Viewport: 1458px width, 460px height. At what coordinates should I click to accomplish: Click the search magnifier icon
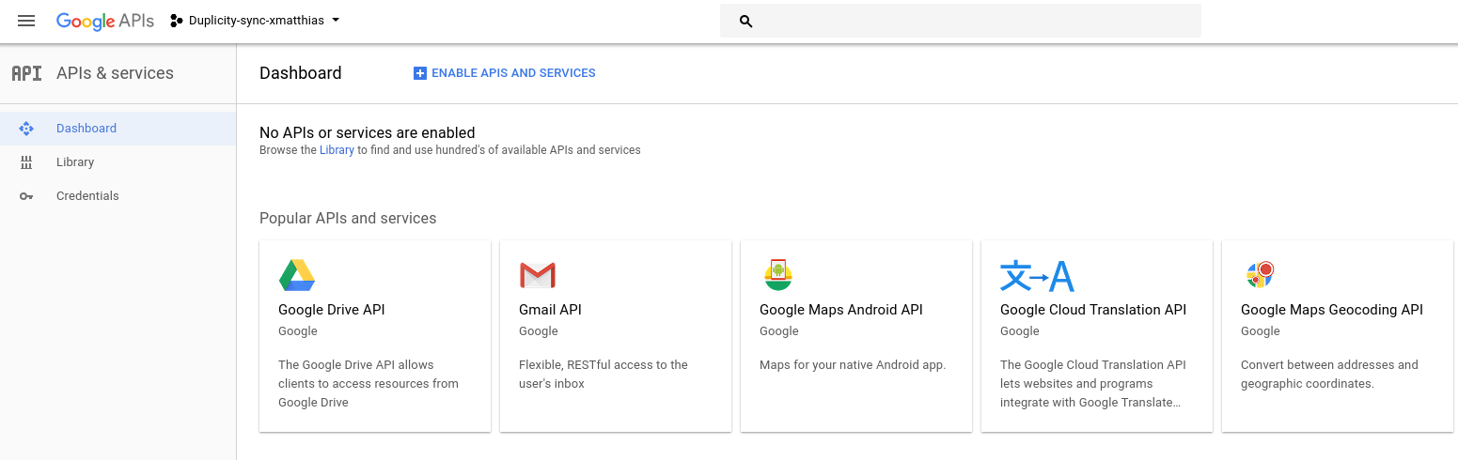(746, 21)
